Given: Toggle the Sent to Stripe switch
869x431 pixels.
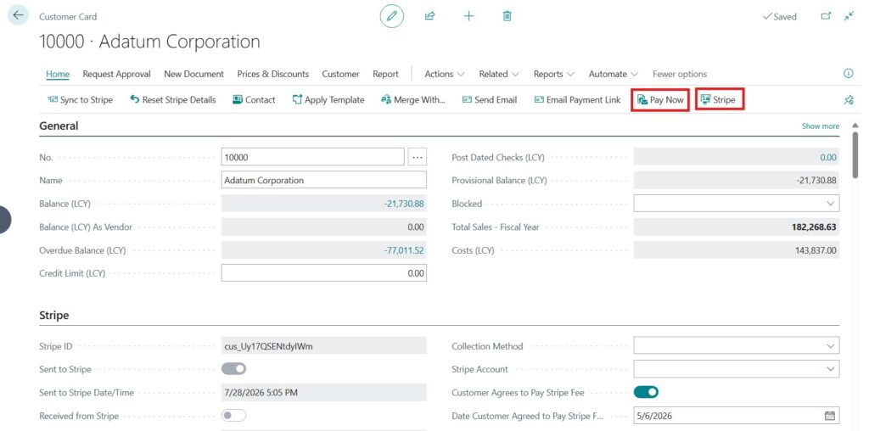Looking at the screenshot, I should 234,369.
